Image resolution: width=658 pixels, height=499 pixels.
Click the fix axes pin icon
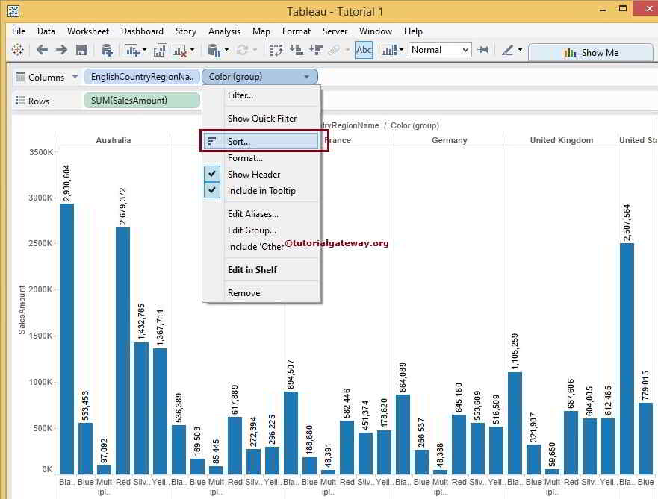tap(483, 50)
